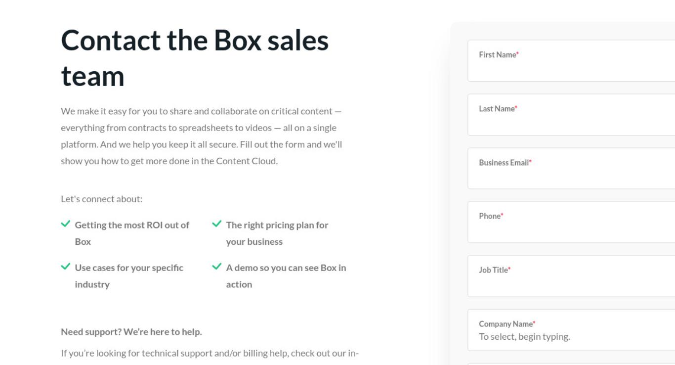Click the green checkmark beside Getting the most ROI
675x365 pixels.
pos(65,224)
